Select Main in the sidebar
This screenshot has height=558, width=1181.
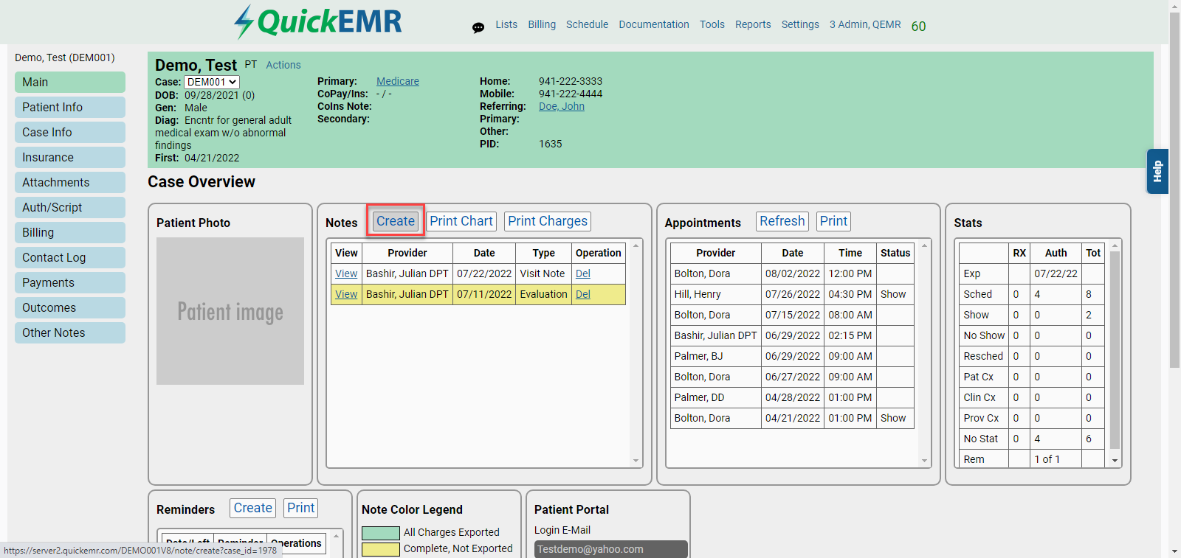pos(70,82)
